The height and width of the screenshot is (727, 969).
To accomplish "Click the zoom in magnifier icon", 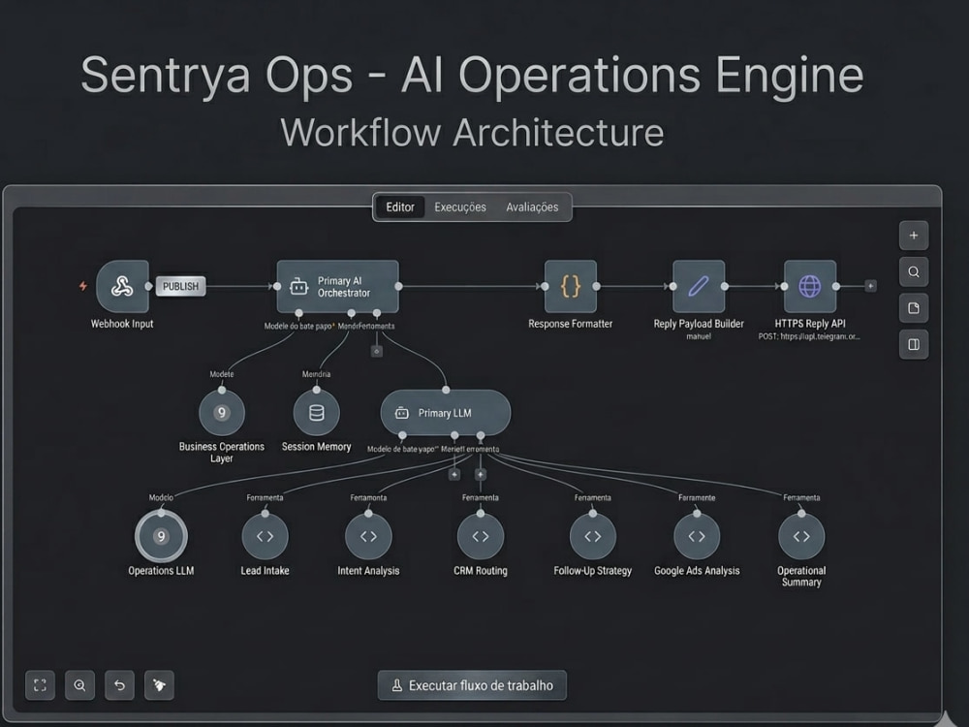I will pos(79,685).
